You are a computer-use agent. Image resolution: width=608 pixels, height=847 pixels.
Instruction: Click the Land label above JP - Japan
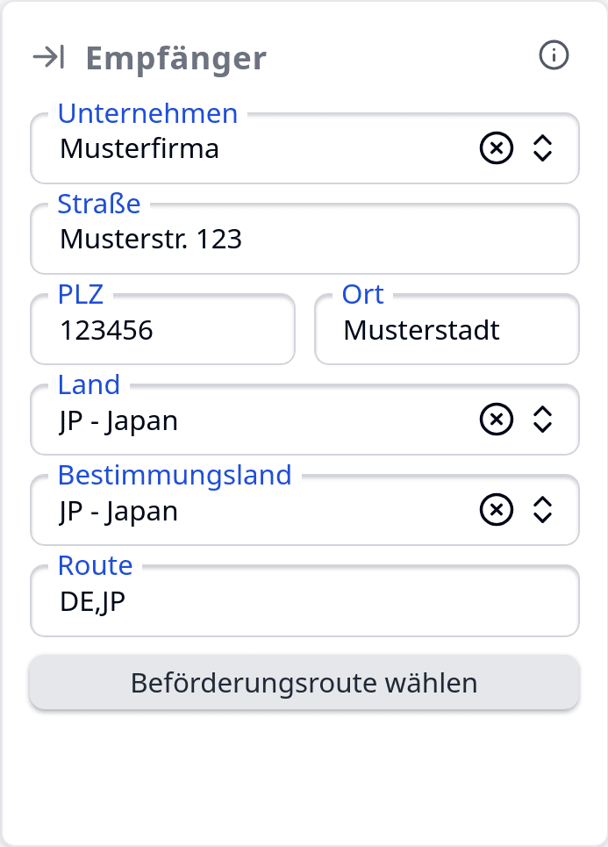[89, 384]
